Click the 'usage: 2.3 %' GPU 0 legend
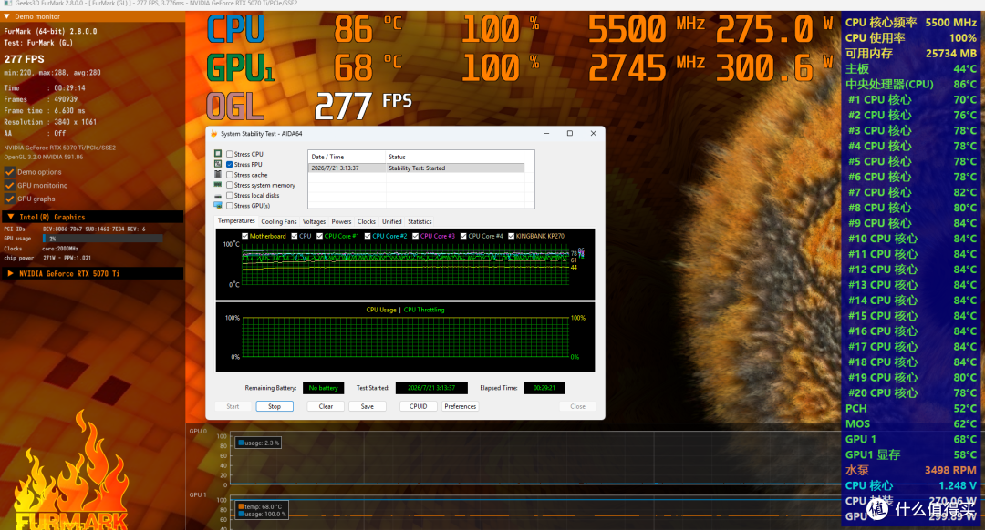 click(258, 443)
